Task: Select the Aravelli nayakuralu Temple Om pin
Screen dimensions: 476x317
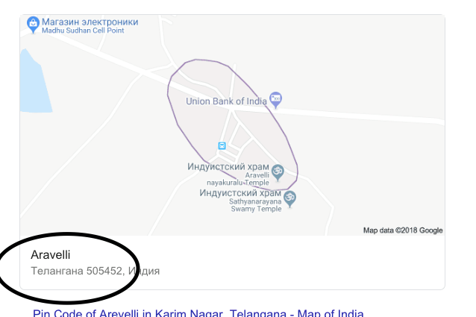Action: 278,172
